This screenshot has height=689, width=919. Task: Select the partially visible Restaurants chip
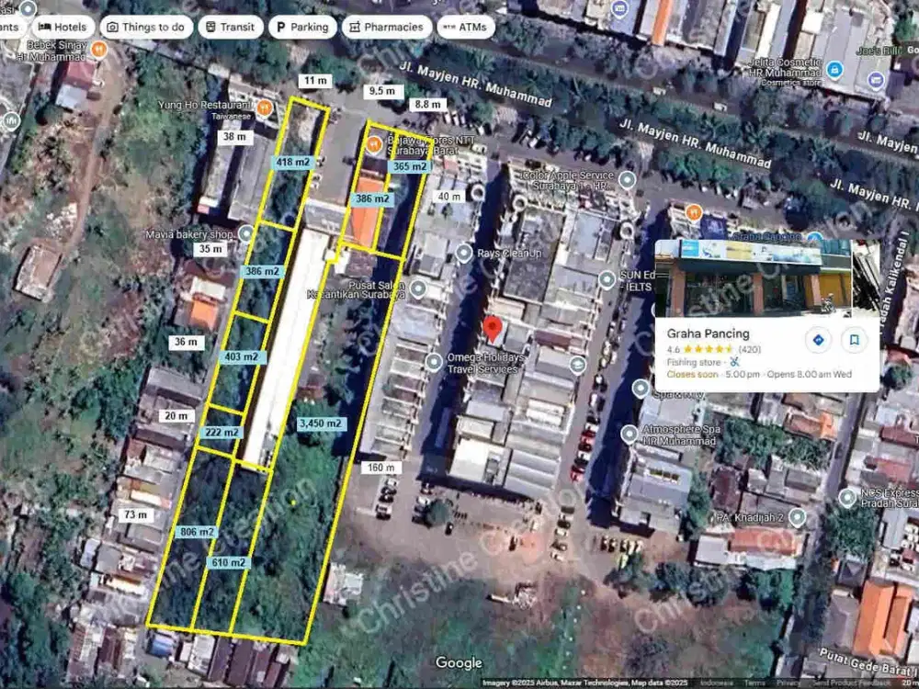(x=9, y=27)
